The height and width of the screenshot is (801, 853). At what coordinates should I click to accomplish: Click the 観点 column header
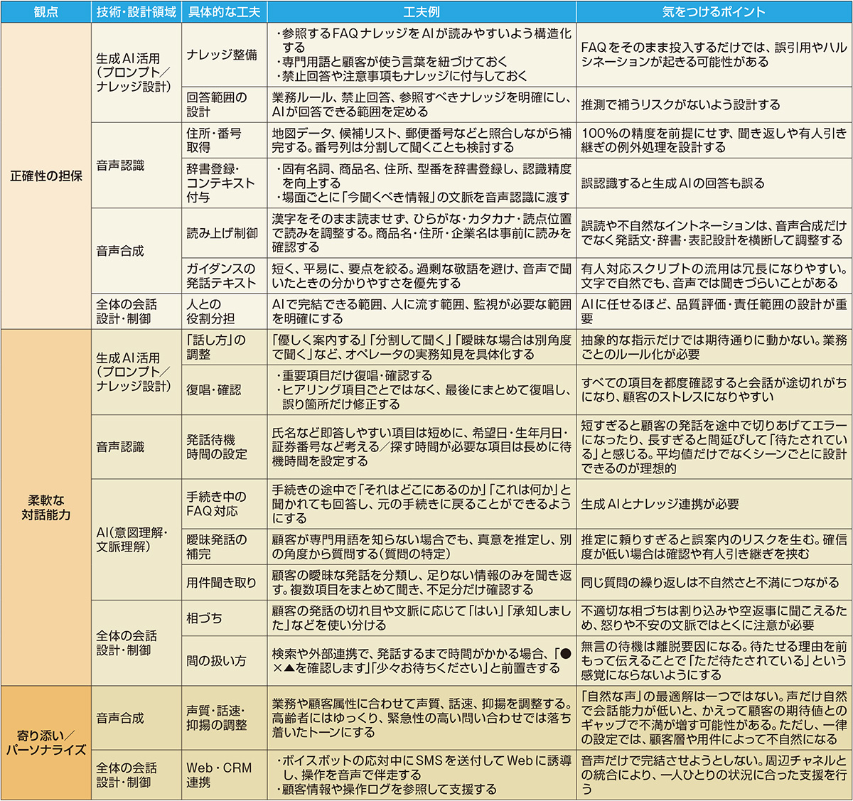click(x=46, y=12)
